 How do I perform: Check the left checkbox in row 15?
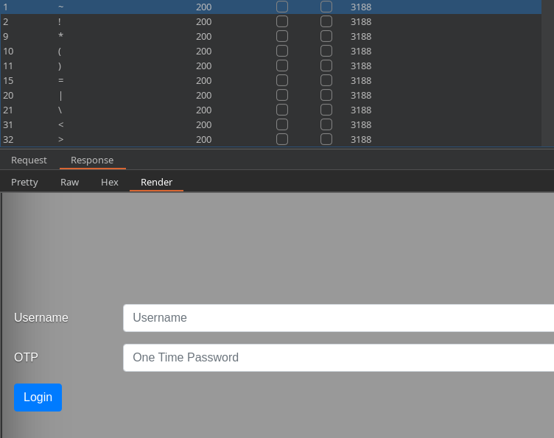coord(282,80)
